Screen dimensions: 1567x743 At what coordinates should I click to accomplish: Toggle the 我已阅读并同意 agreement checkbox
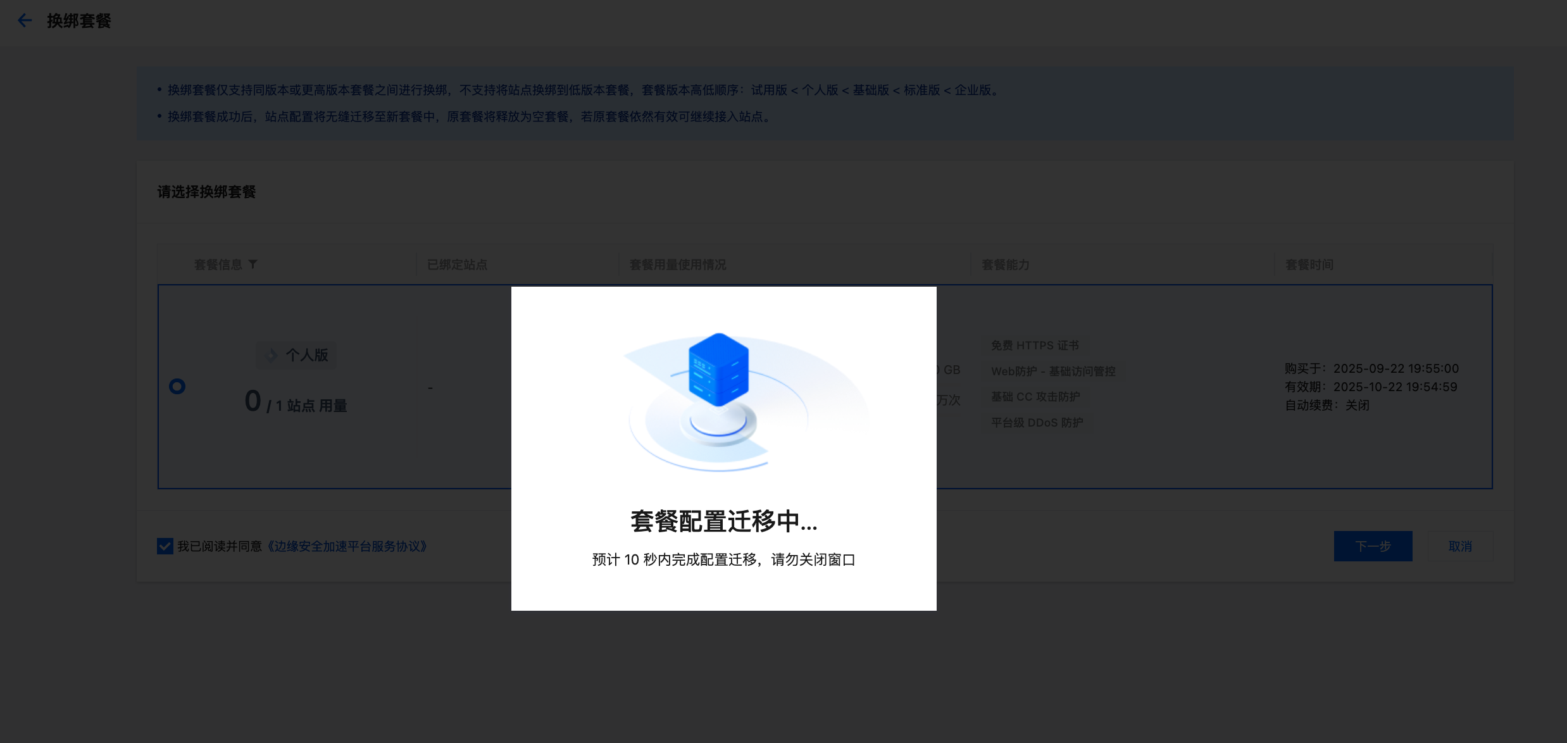coord(165,546)
